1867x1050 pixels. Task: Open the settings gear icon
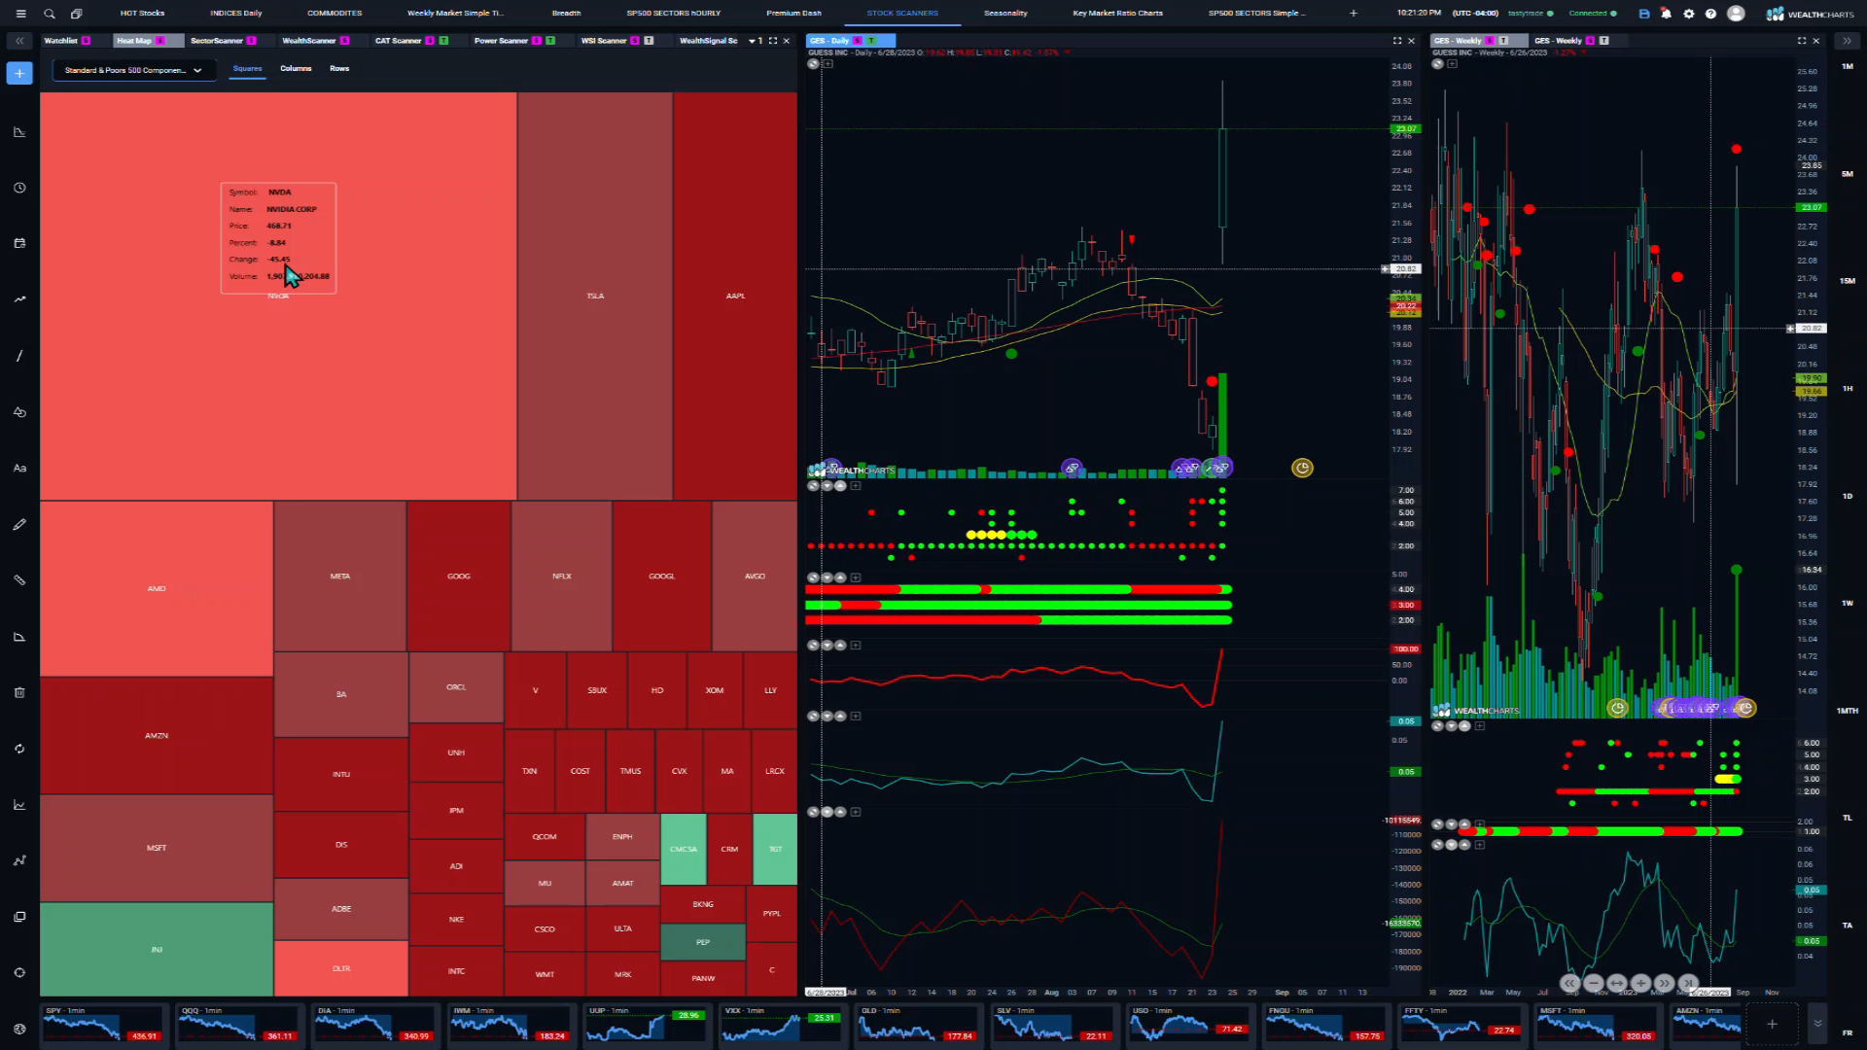click(x=1689, y=14)
